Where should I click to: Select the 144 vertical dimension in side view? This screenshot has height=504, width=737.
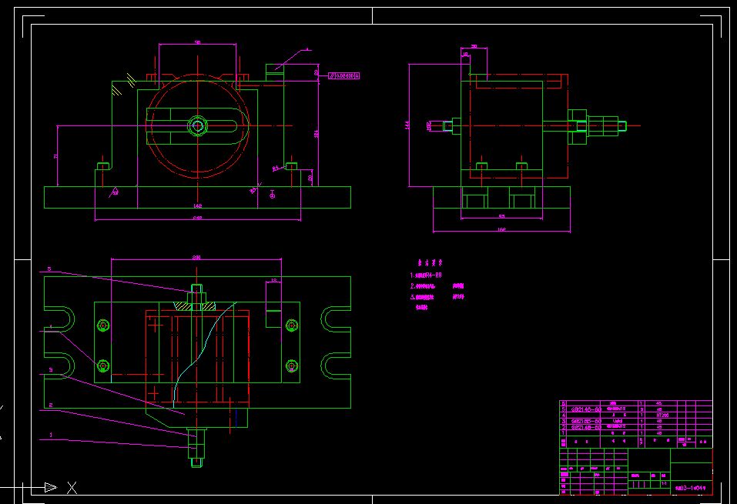[x=407, y=125]
